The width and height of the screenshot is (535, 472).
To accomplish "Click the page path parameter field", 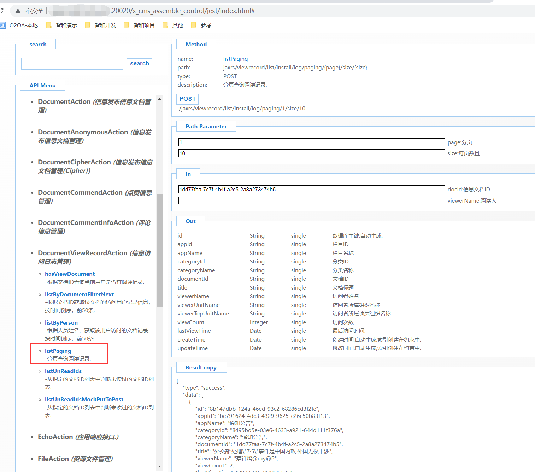I will click(x=311, y=142).
